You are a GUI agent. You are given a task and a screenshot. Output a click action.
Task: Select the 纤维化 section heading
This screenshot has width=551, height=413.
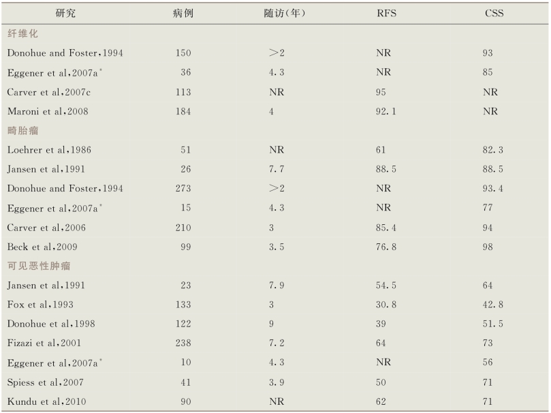click(22, 33)
